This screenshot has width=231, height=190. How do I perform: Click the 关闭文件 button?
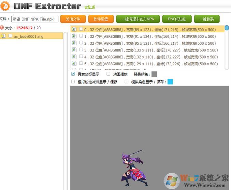coord(73,19)
